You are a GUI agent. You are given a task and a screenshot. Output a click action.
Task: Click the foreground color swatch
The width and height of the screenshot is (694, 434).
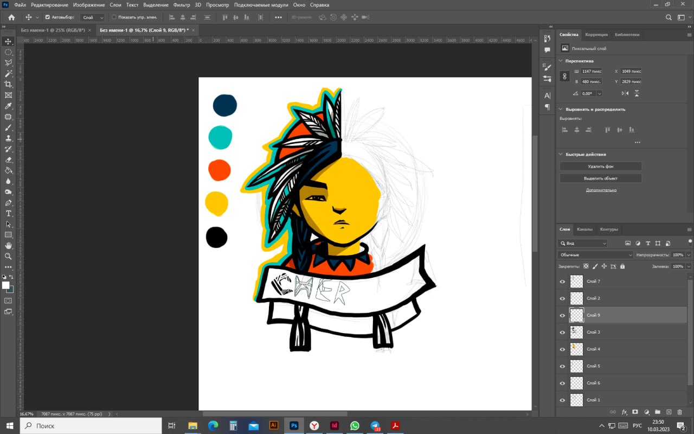[6, 285]
